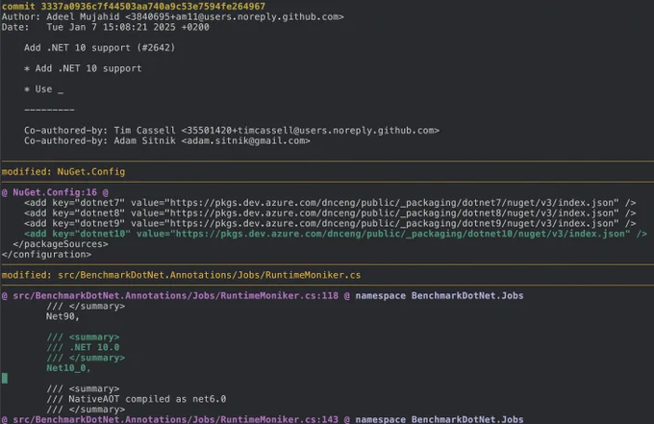Click 'modified: NuGet.Config' file header
Viewport: 654px width, 424px height.
pyautogui.click(x=63, y=172)
